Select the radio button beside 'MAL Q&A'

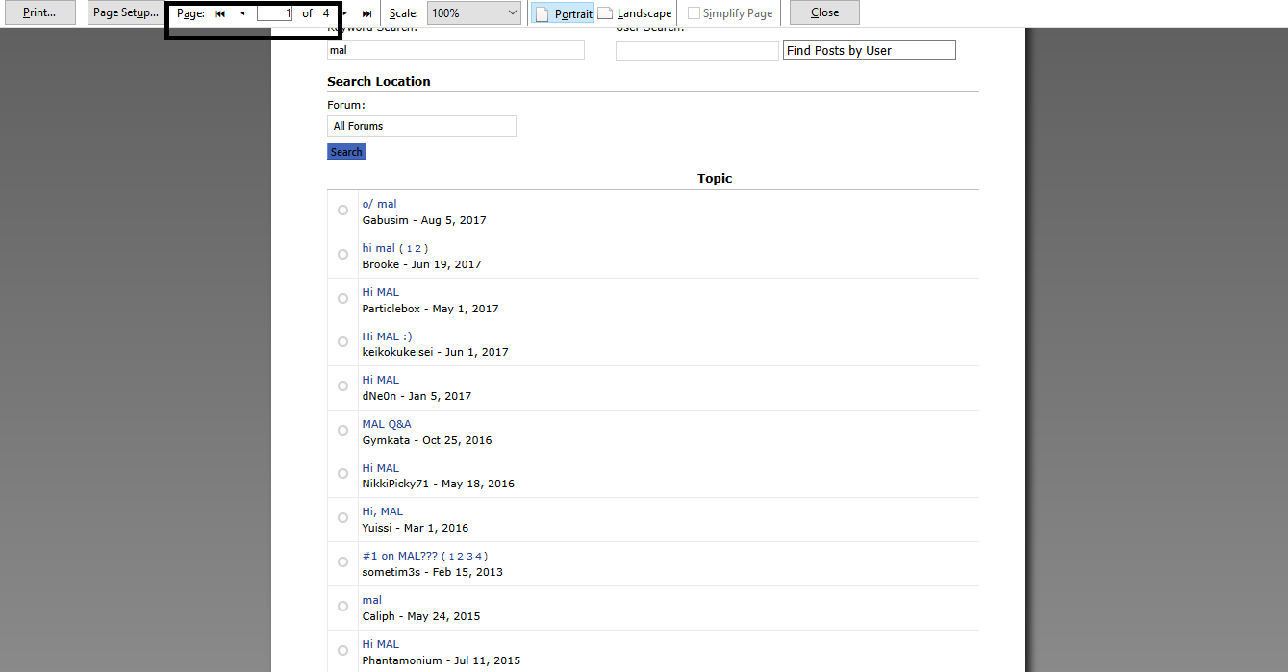pyautogui.click(x=343, y=431)
